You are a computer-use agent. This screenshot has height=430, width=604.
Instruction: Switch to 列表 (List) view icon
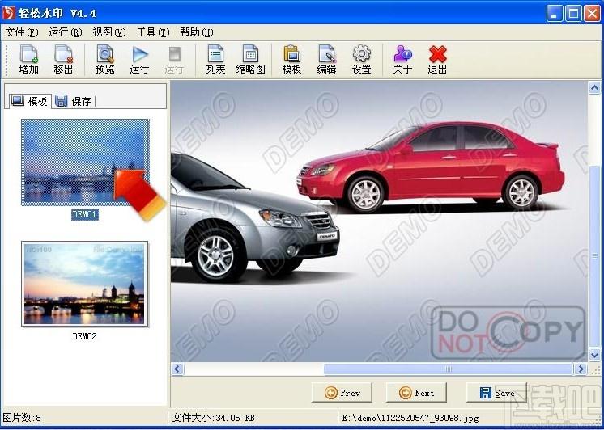[x=215, y=59]
